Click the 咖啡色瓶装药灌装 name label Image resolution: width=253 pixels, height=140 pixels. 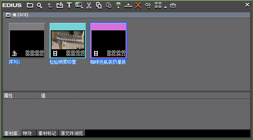[108, 62]
